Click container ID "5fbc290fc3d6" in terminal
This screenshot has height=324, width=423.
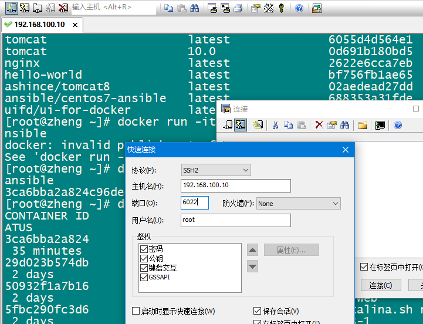(x=47, y=309)
